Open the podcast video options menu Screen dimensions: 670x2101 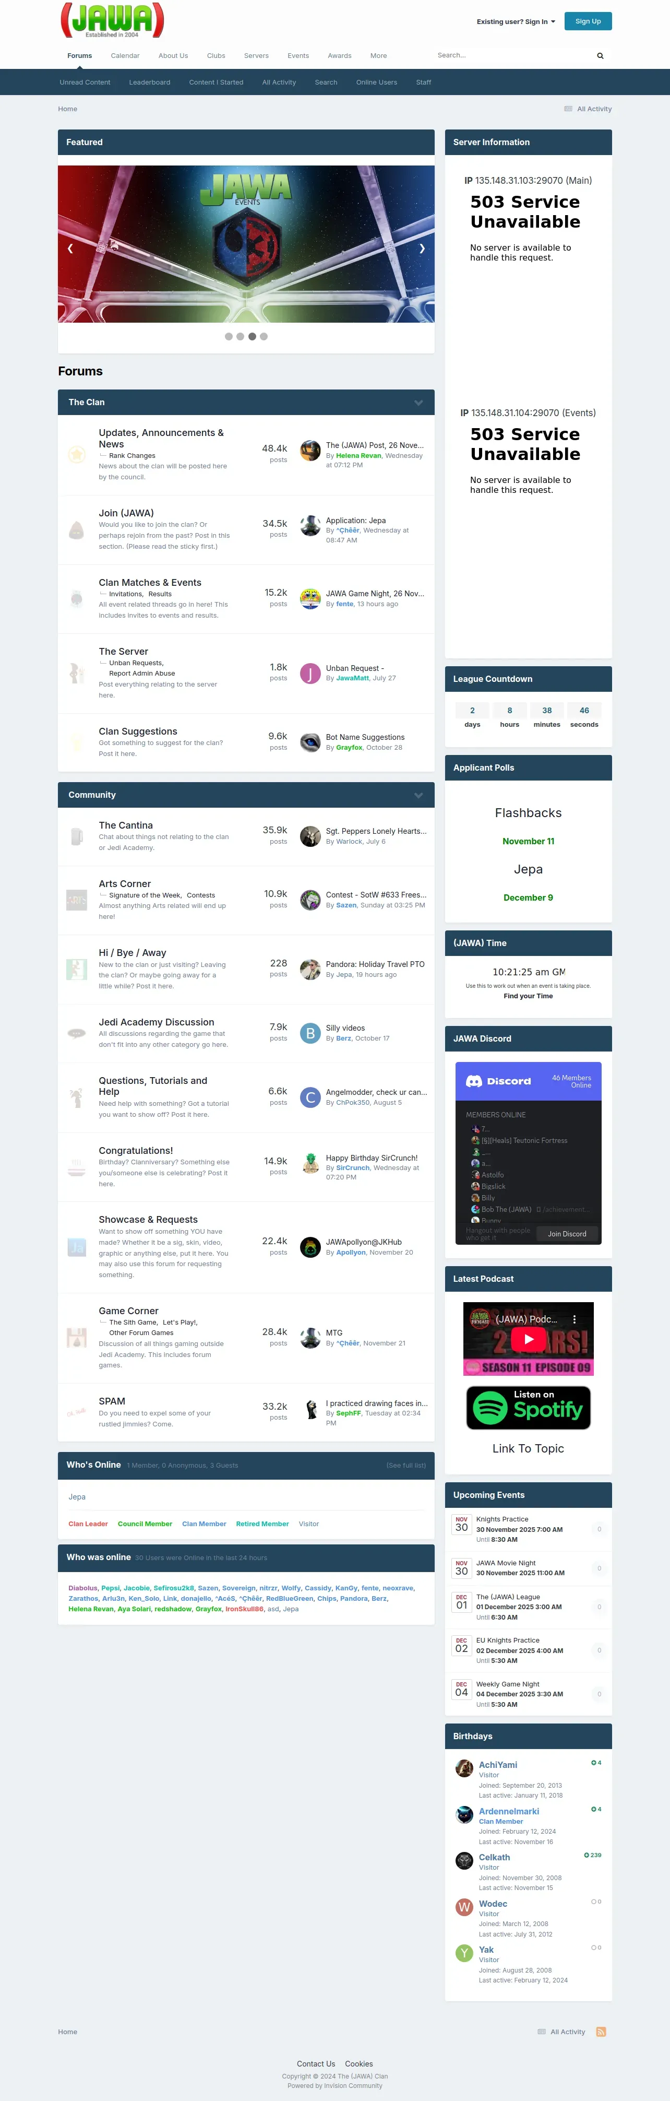[574, 1319]
